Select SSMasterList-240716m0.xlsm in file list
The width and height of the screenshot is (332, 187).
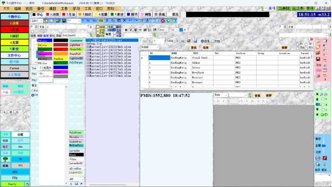pyautogui.click(x=109, y=76)
